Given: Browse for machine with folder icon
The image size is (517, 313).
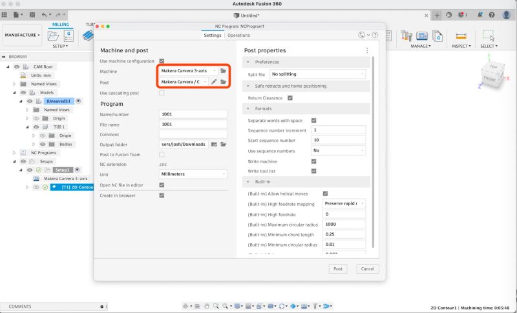Looking at the screenshot, I should point(223,71).
